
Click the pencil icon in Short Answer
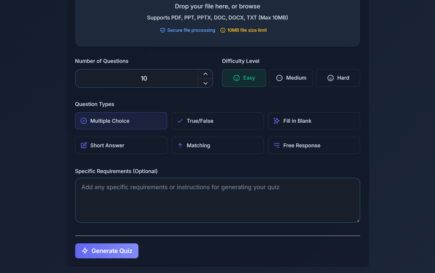[x=84, y=145]
